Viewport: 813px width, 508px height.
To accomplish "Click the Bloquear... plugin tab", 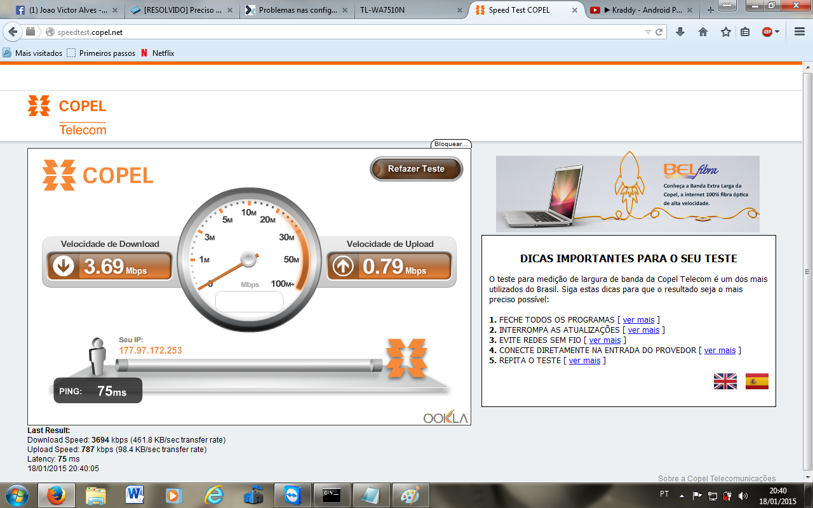I will pos(451,144).
